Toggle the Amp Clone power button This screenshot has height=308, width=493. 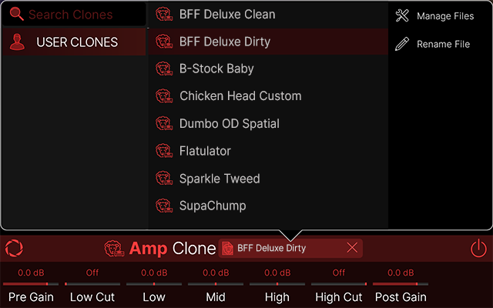click(479, 248)
